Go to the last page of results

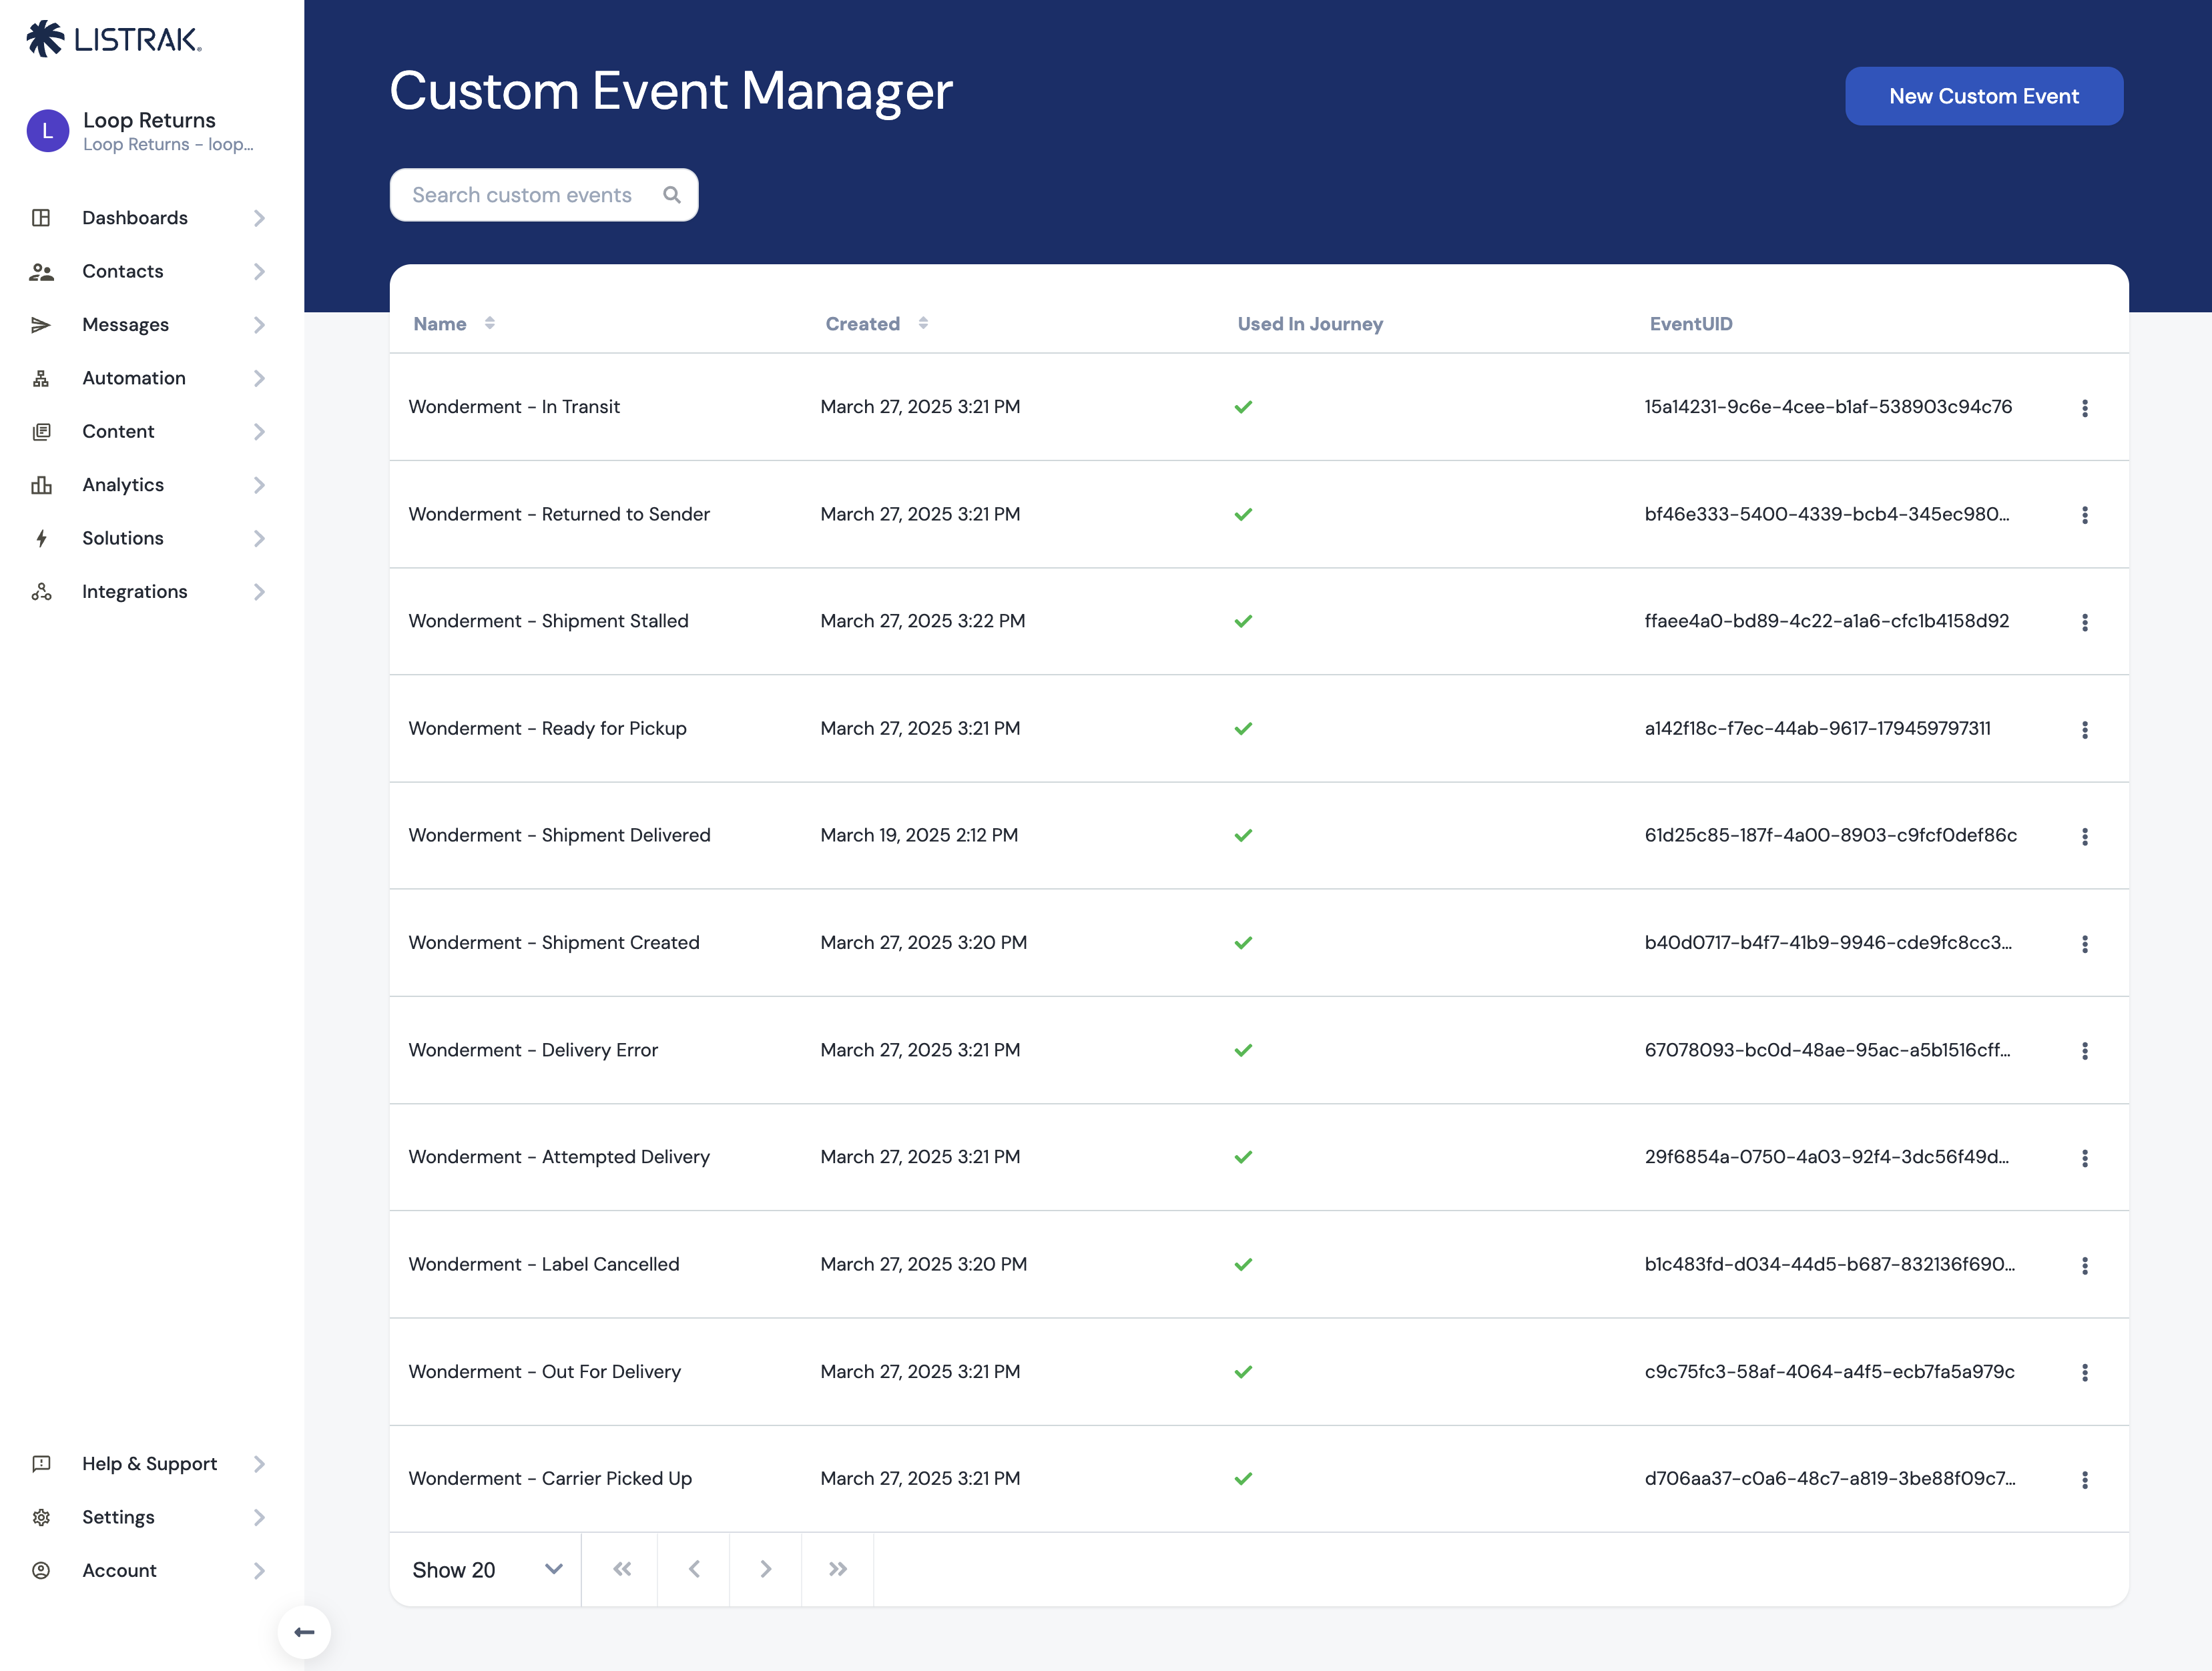point(838,1569)
